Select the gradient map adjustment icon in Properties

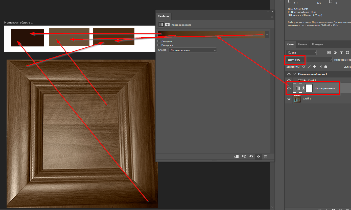[x=161, y=24]
